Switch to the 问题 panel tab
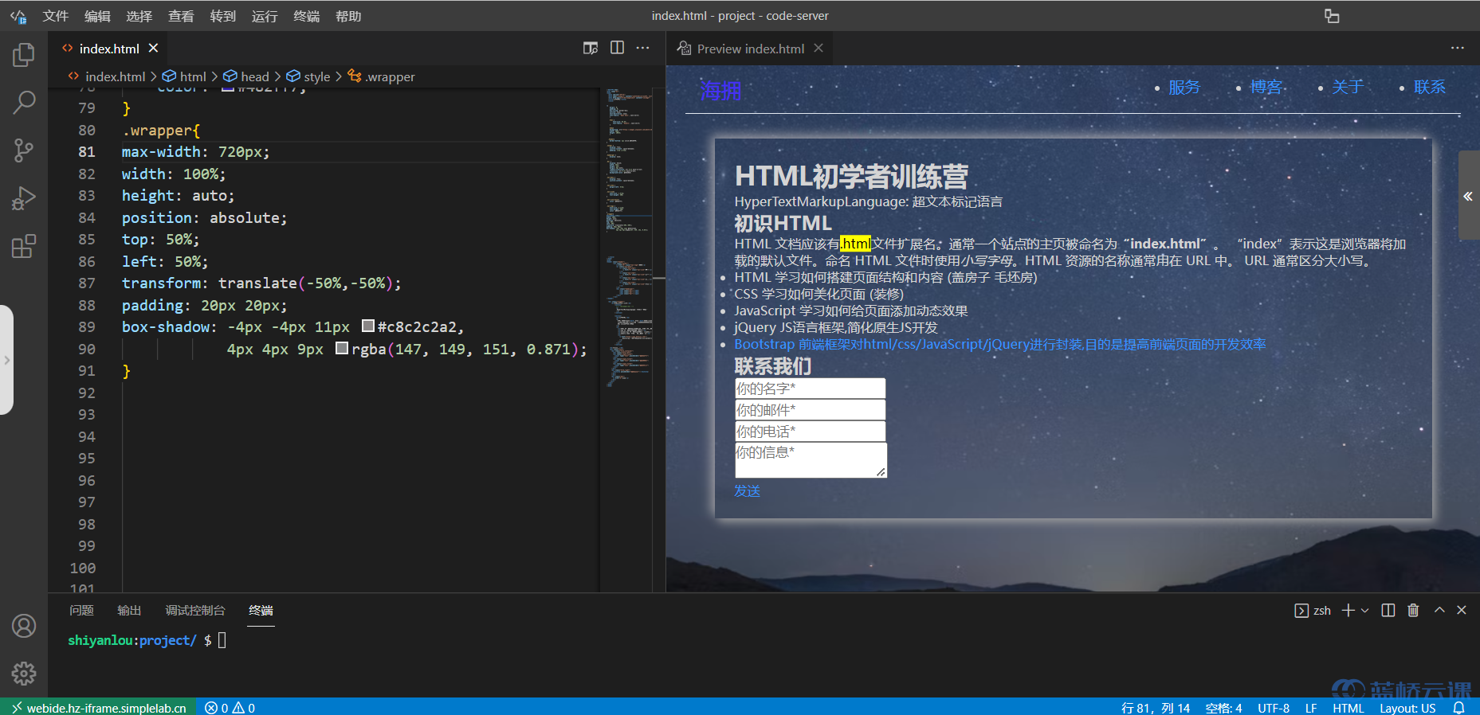This screenshot has height=715, width=1480. 81,610
